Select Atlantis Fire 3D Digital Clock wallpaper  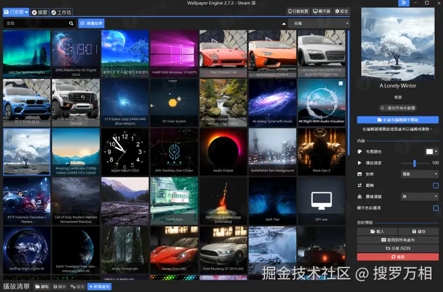tap(76, 53)
